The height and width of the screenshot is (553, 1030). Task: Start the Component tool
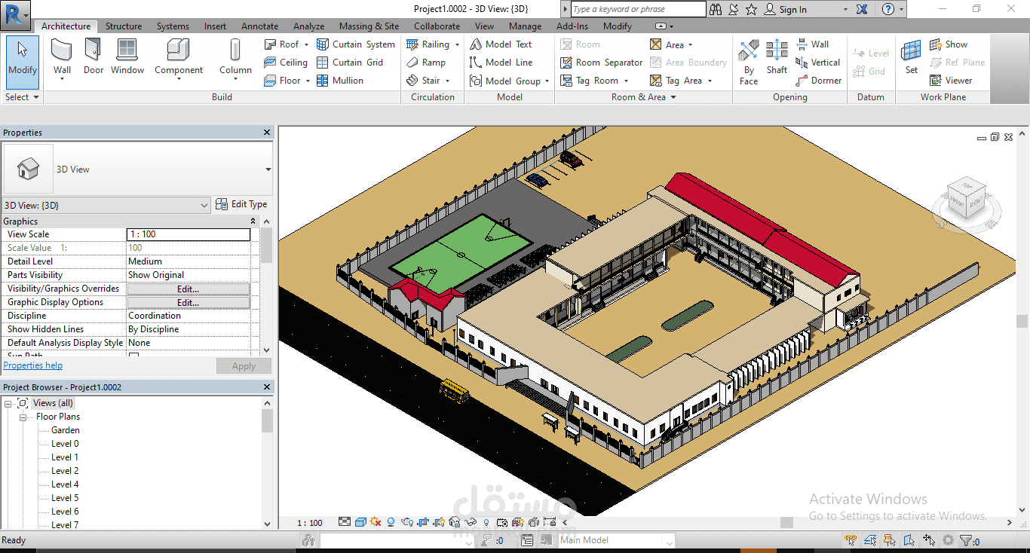(179, 59)
